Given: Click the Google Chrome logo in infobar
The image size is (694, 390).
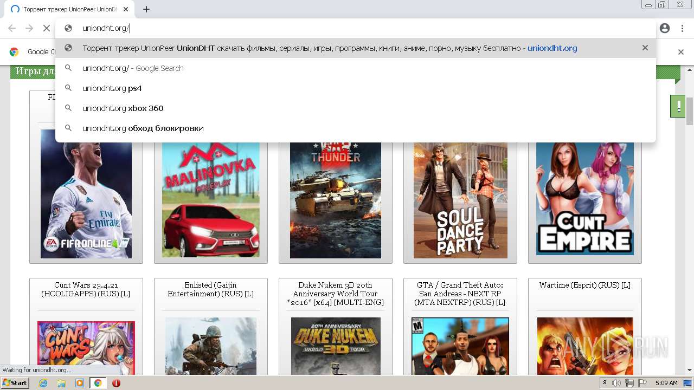Looking at the screenshot, I should 14,51.
